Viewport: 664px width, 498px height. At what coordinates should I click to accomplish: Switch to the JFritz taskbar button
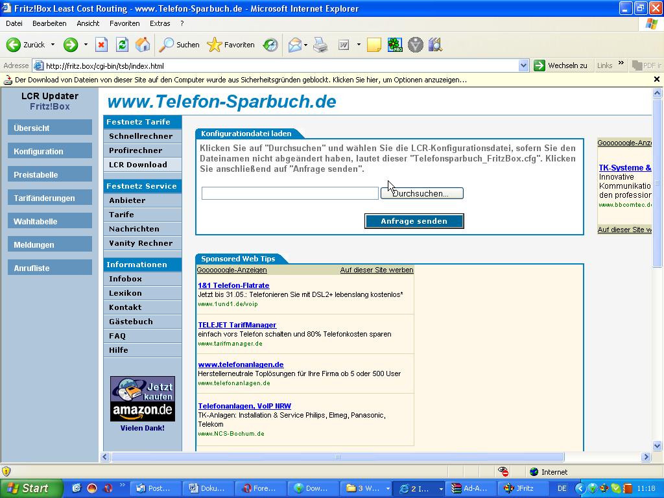click(x=524, y=488)
